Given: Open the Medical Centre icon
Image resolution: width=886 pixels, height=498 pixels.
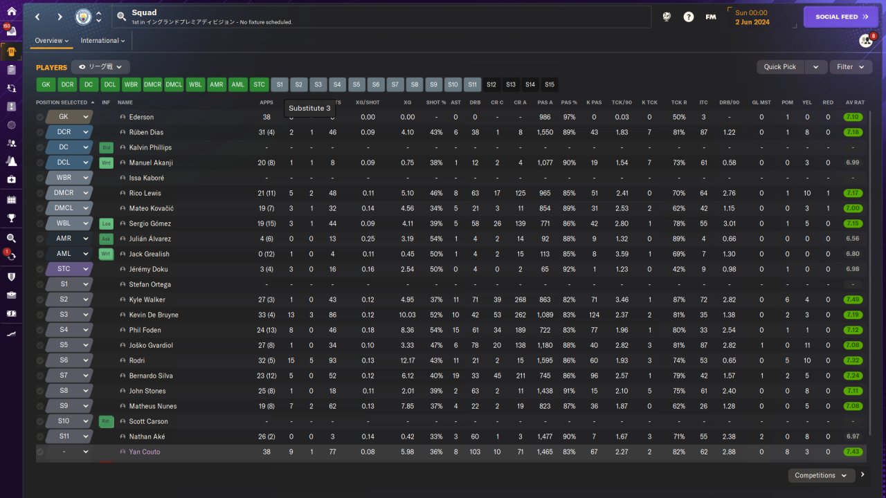Looking at the screenshot, I should [x=11, y=179].
